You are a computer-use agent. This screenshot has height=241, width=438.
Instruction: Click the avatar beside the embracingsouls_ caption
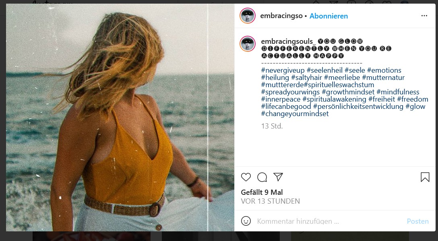[x=248, y=44]
